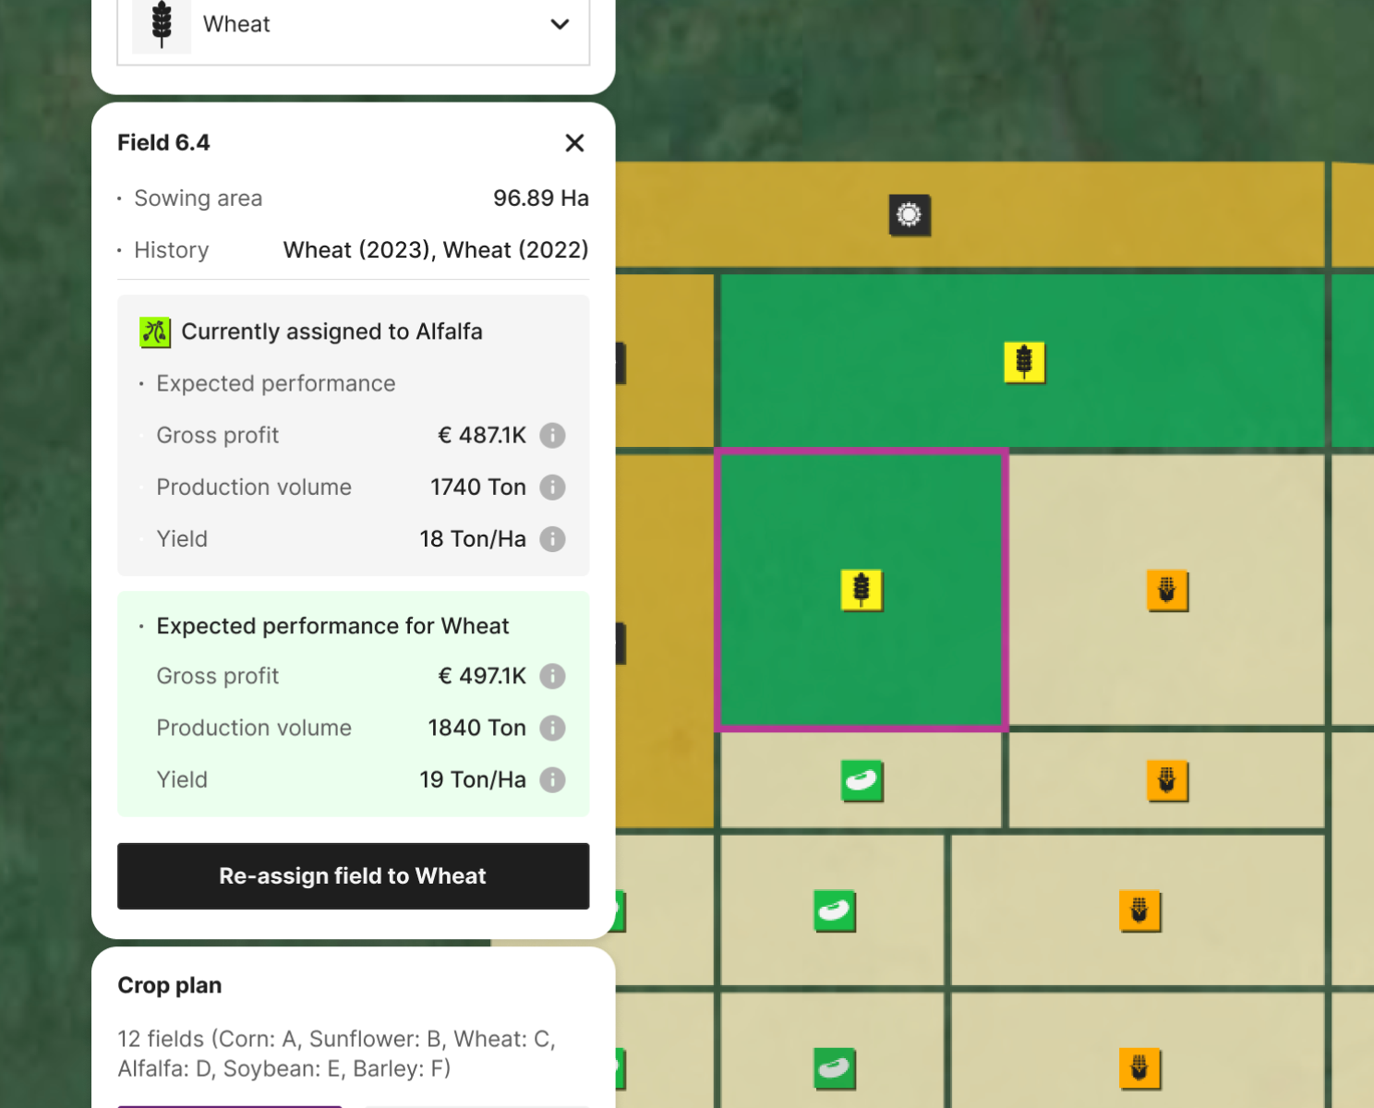Show info for 19 Ton/Ha yield

tap(552, 780)
